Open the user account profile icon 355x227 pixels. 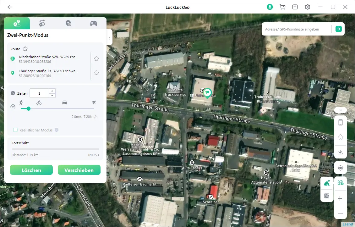pyautogui.click(x=270, y=7)
